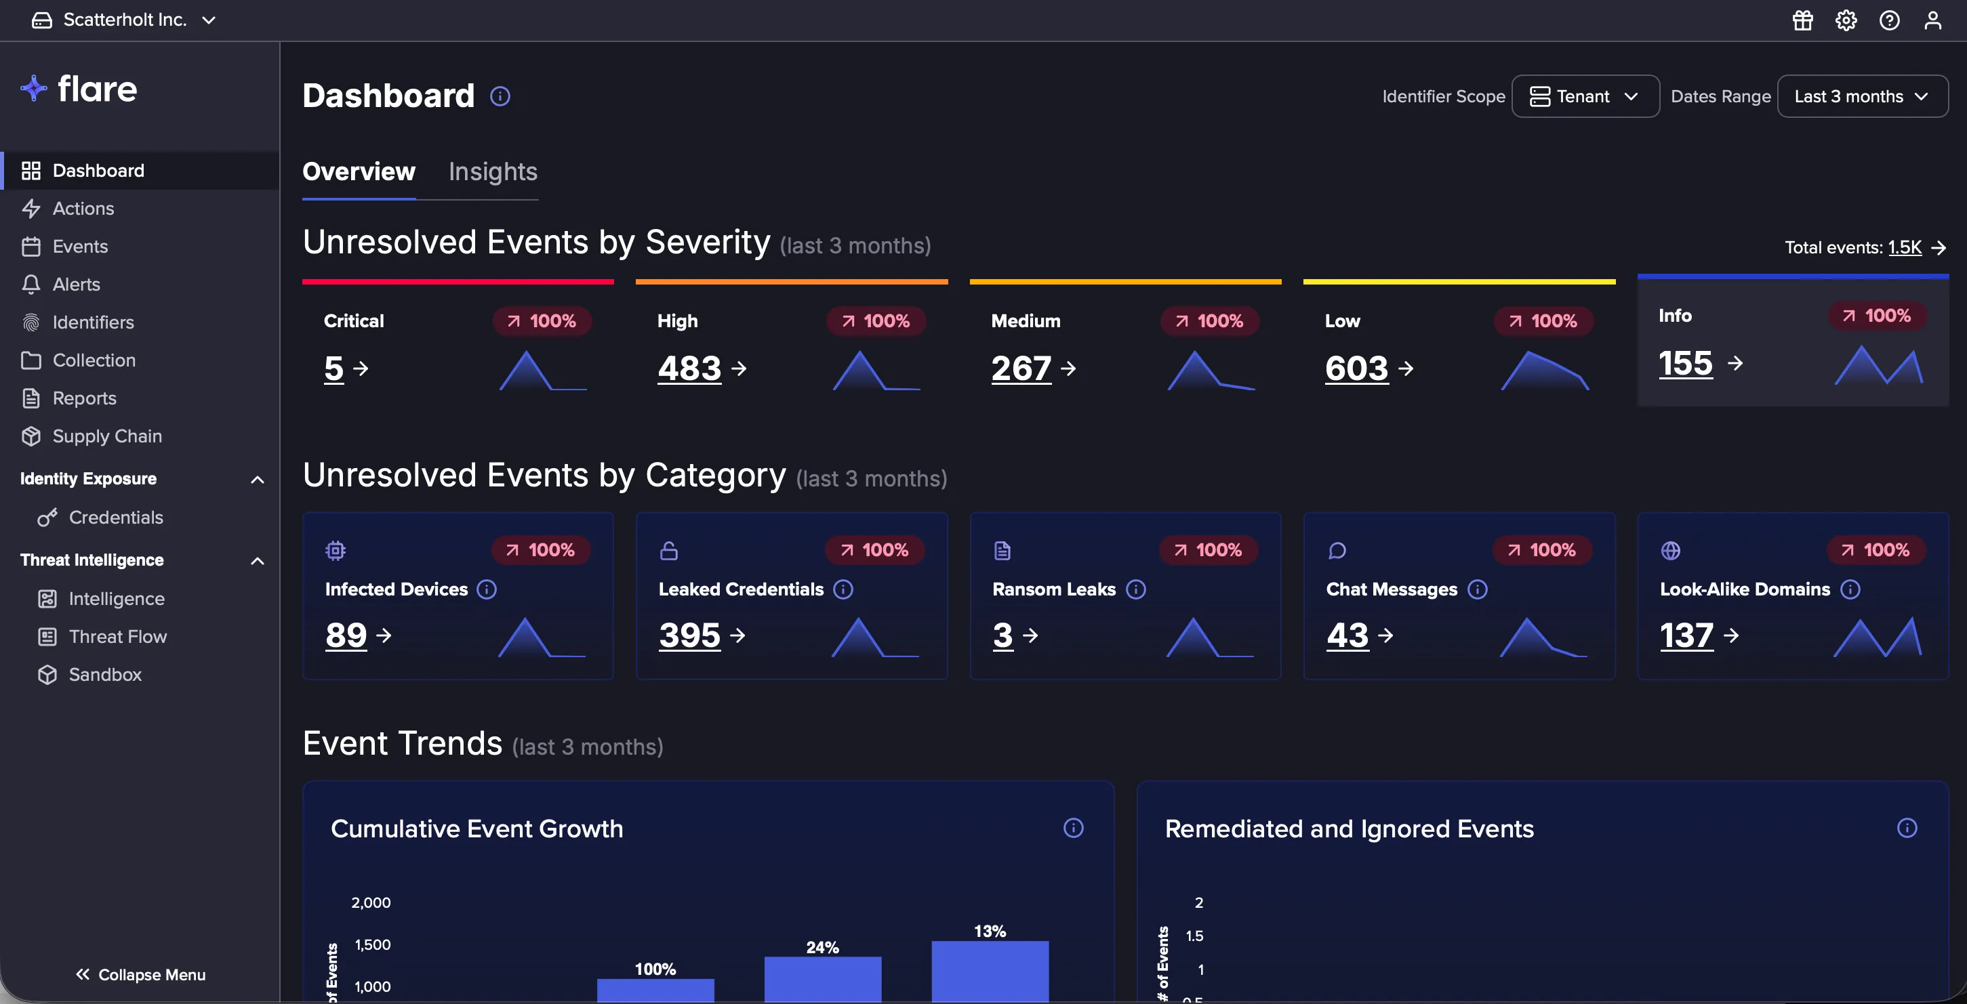Click the info icon next to Infected Devices
The height and width of the screenshot is (1004, 1967).
(487, 589)
